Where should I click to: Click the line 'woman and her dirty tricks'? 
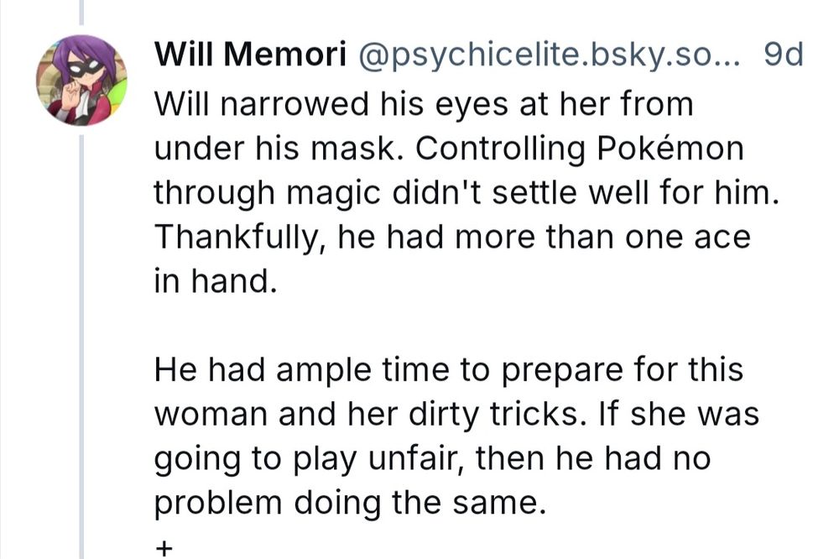click(x=456, y=415)
